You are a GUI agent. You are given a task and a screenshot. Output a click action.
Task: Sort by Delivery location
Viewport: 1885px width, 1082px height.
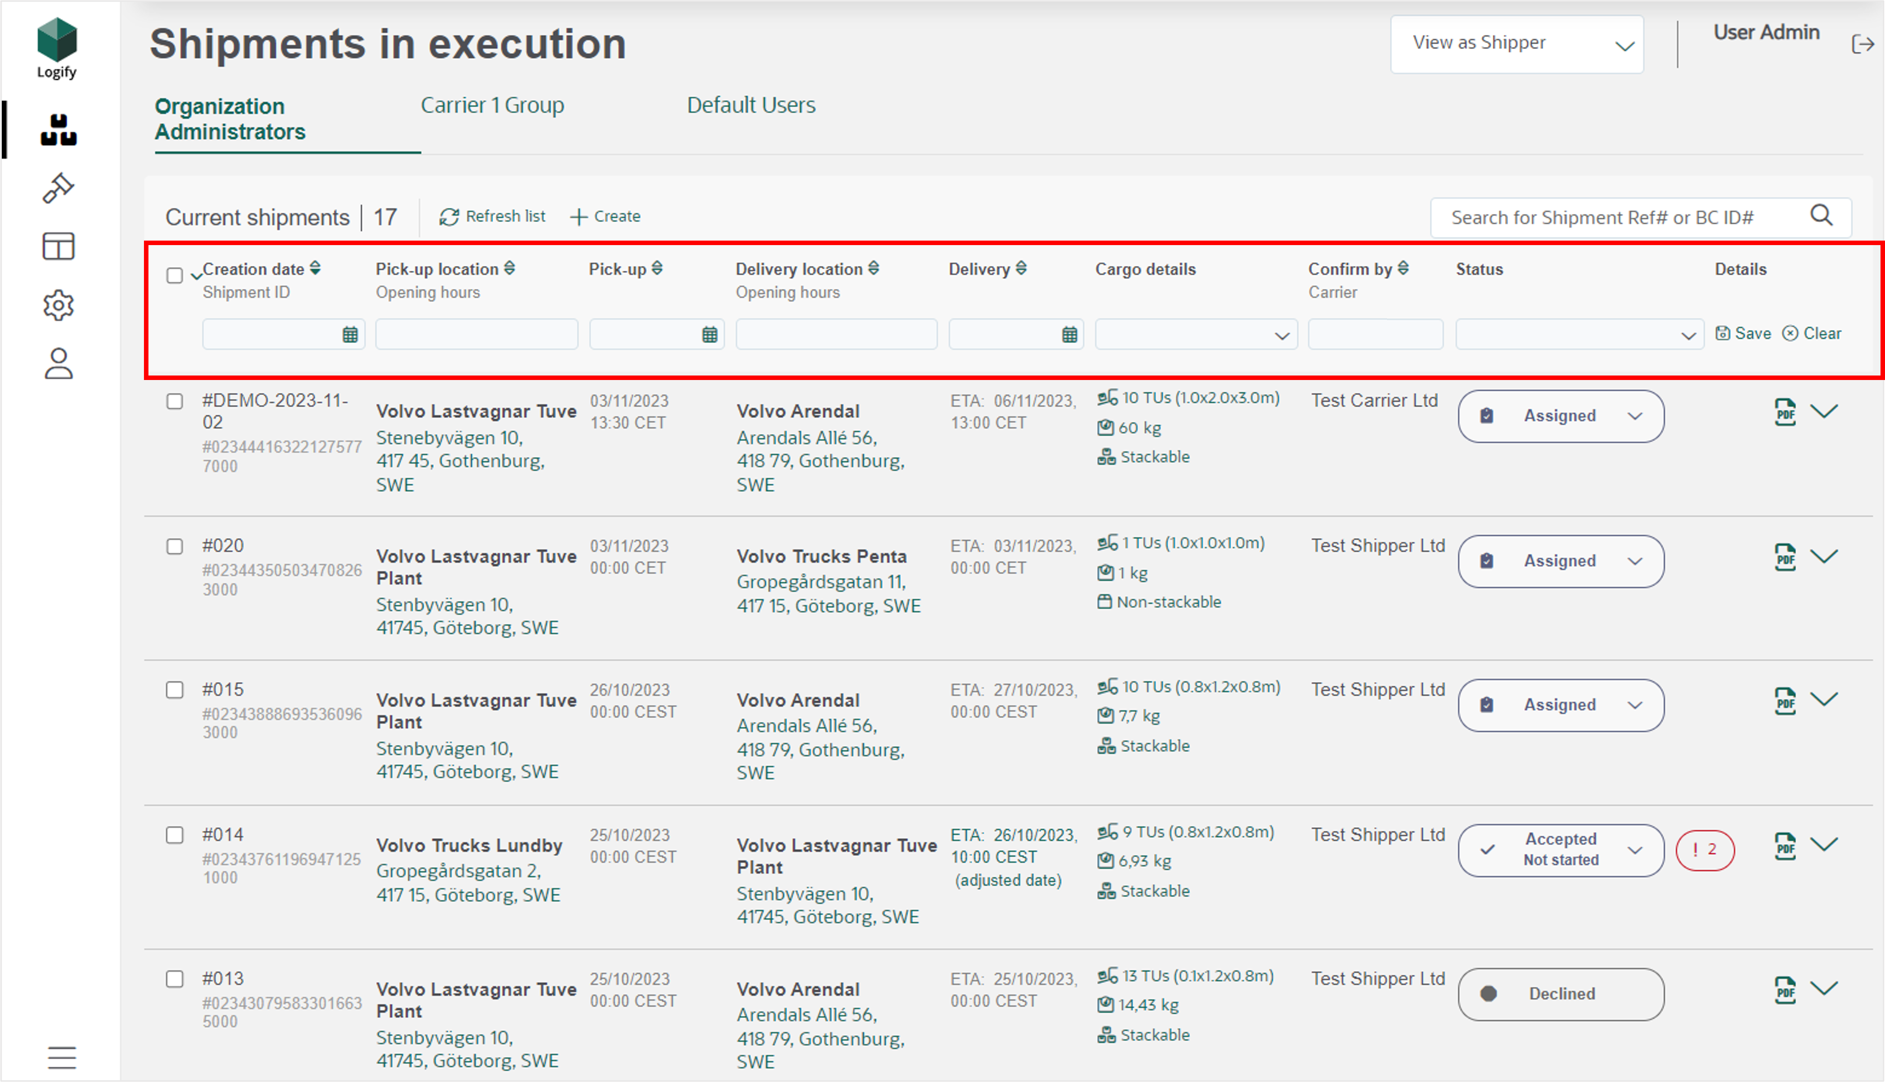click(x=873, y=268)
